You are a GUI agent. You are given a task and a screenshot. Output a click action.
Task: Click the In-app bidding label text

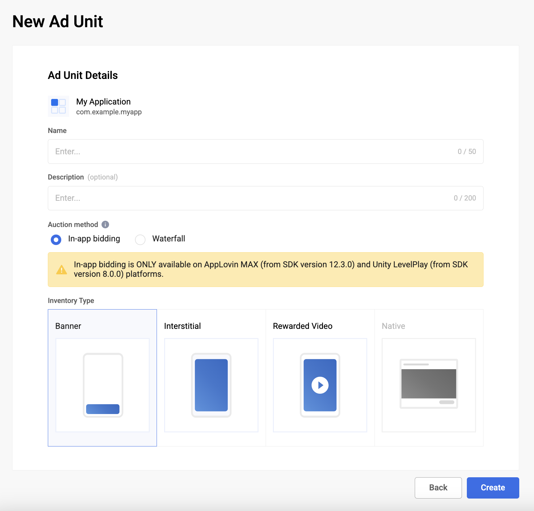point(94,239)
